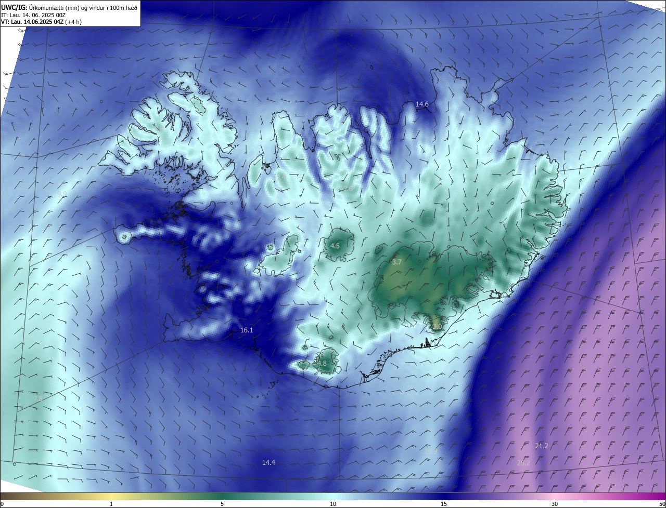Screen dimensions: 666x508
Task: Click the VT: Lau. 14.06.2025 04Z line
Action: 41,22
